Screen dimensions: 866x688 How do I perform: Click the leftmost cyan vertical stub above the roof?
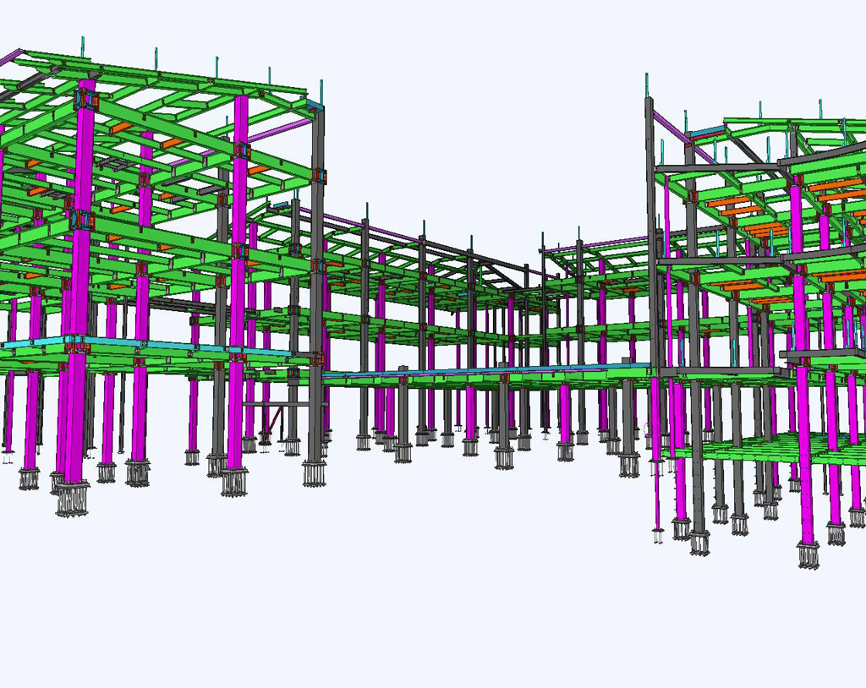83,46
